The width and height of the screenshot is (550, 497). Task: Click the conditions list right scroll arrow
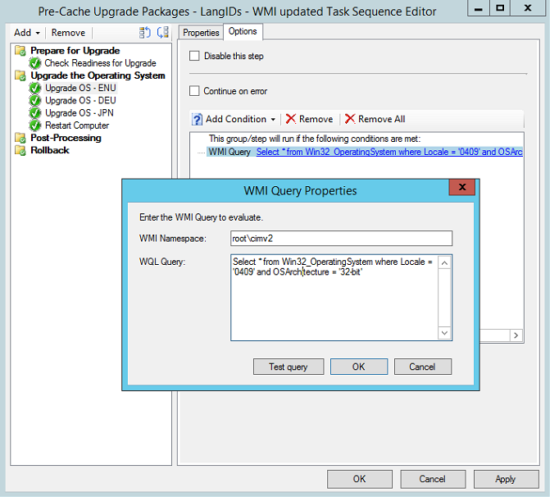click(x=516, y=335)
